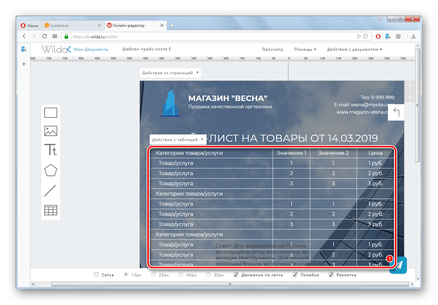The image size is (438, 305).
Task: Click the undo arrow button
Action: (x=396, y=113)
